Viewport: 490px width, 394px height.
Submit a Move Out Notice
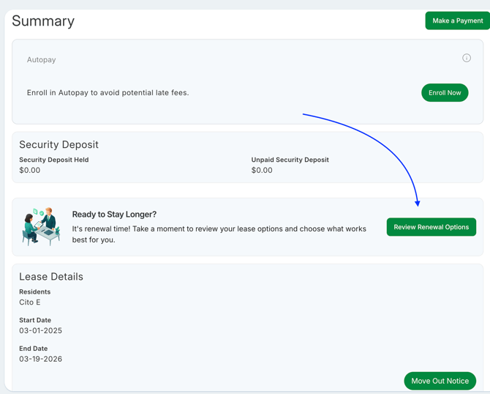point(440,381)
